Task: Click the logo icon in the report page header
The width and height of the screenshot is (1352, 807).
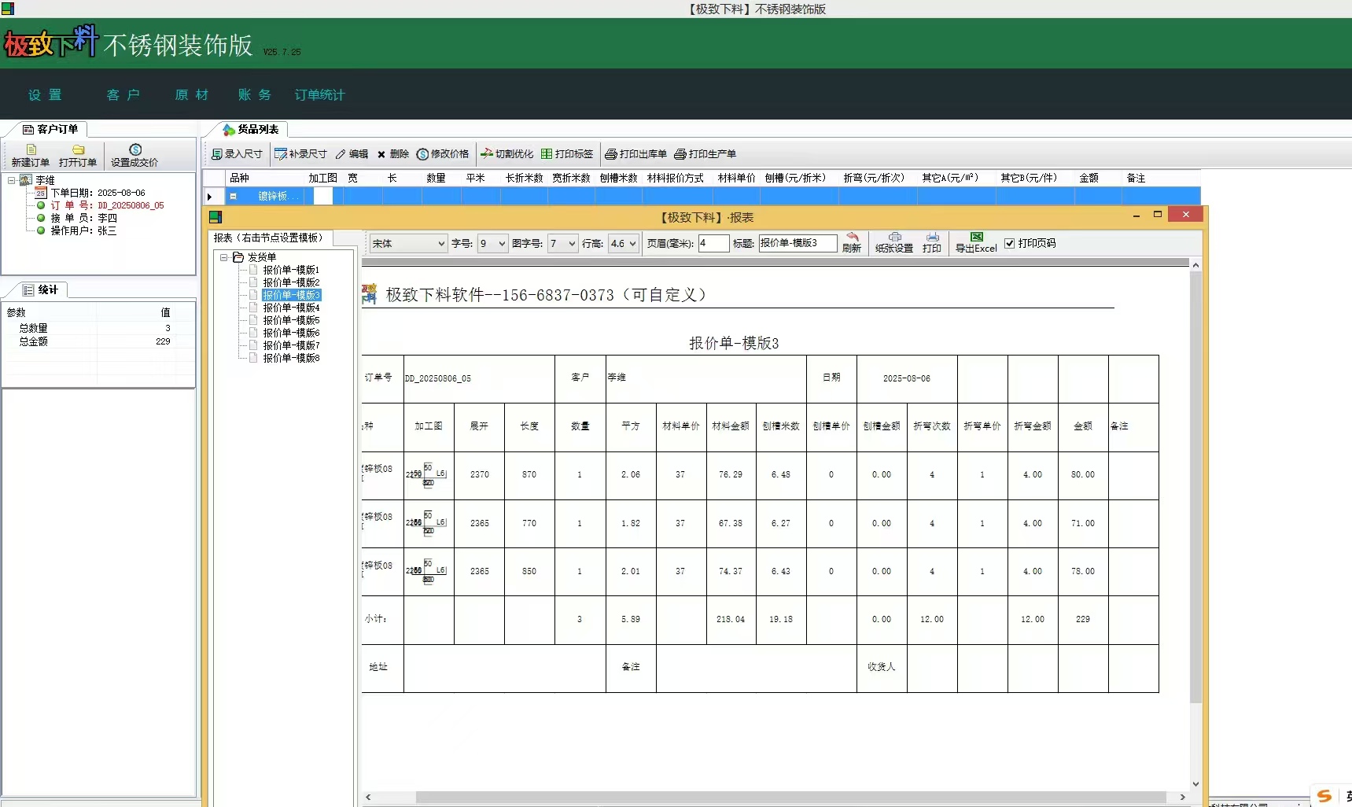Action: (370, 294)
